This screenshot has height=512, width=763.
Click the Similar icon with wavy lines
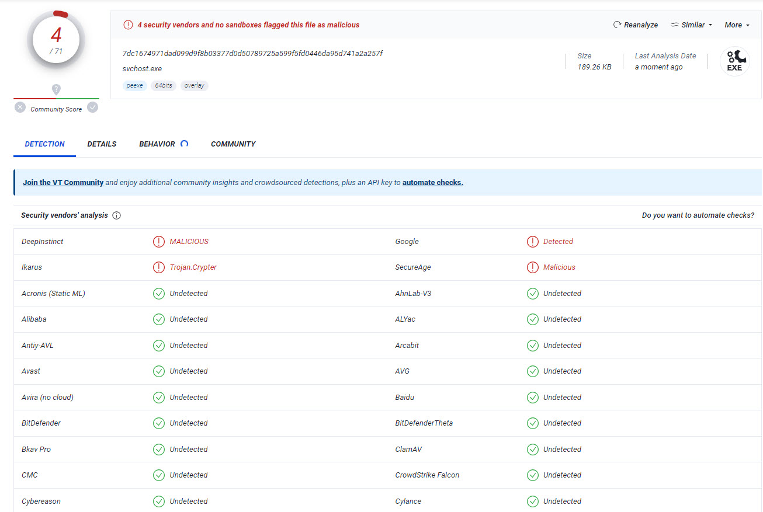pyautogui.click(x=674, y=25)
